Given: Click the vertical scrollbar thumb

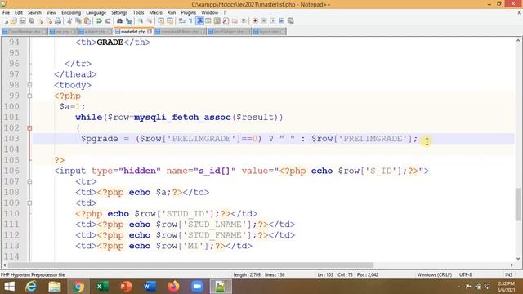Looking at the screenshot, I should (518, 204).
